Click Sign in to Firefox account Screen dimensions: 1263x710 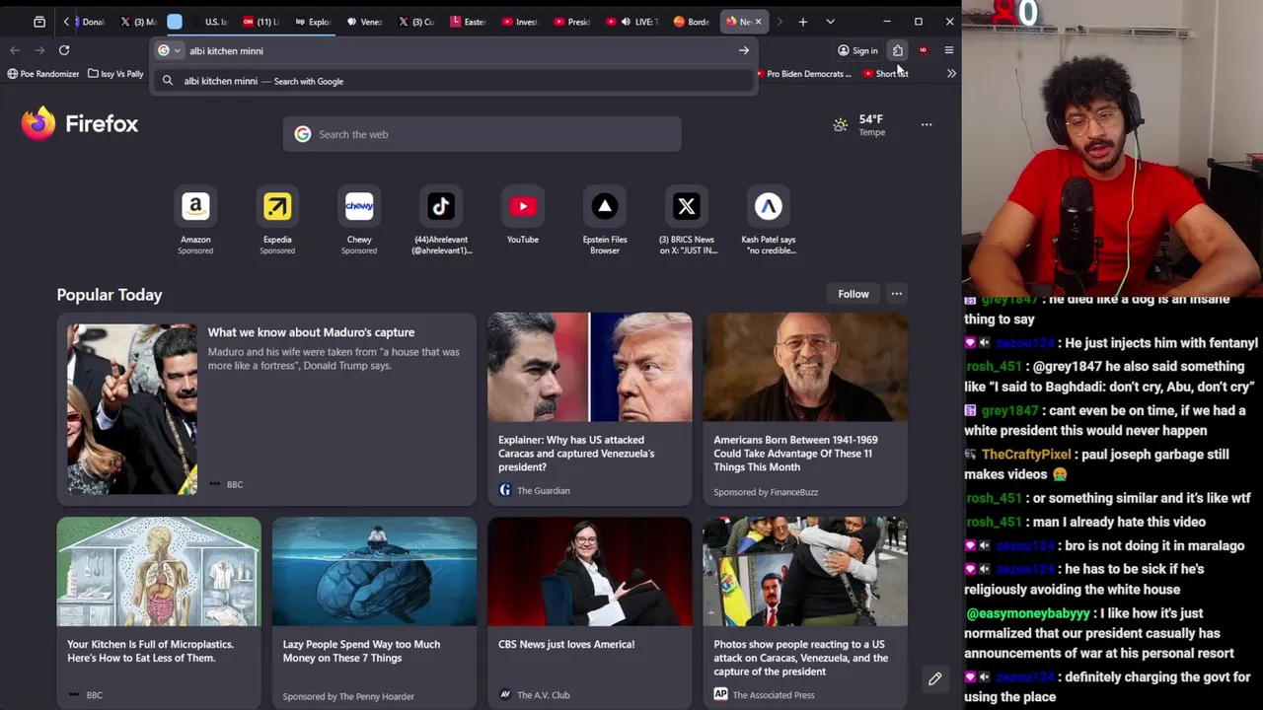(857, 50)
